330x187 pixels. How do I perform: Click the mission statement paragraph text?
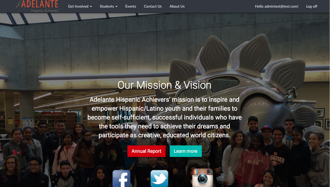pyautogui.click(x=164, y=117)
